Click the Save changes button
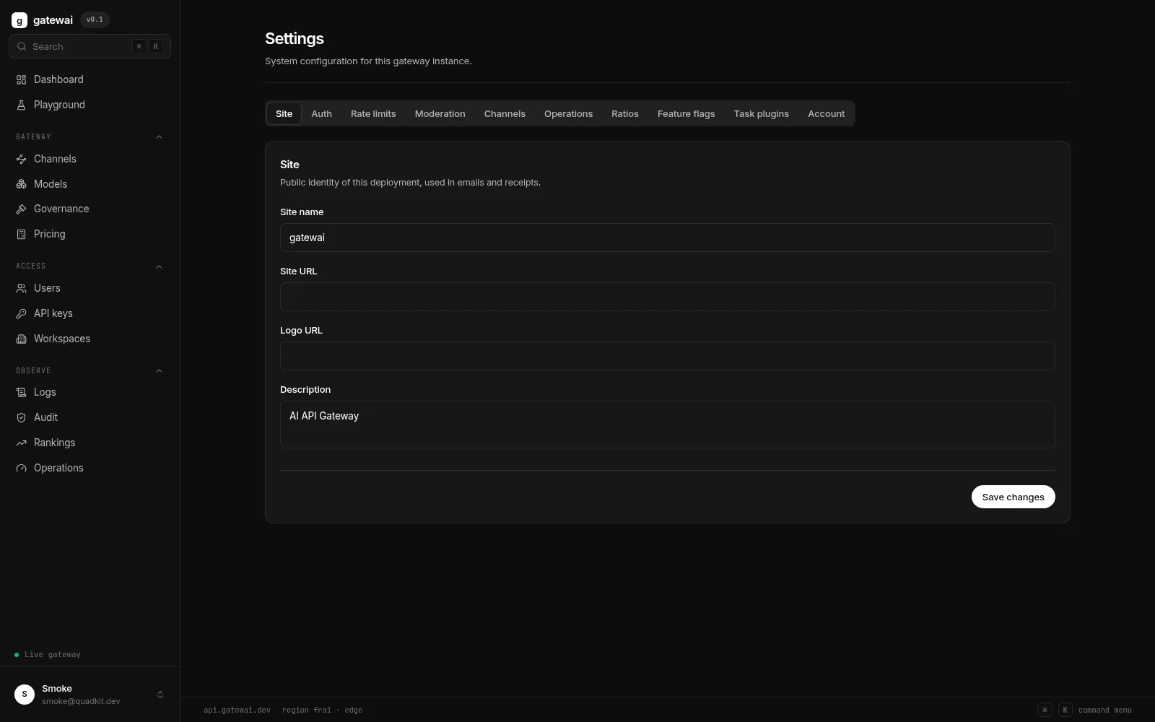 coord(1014,497)
